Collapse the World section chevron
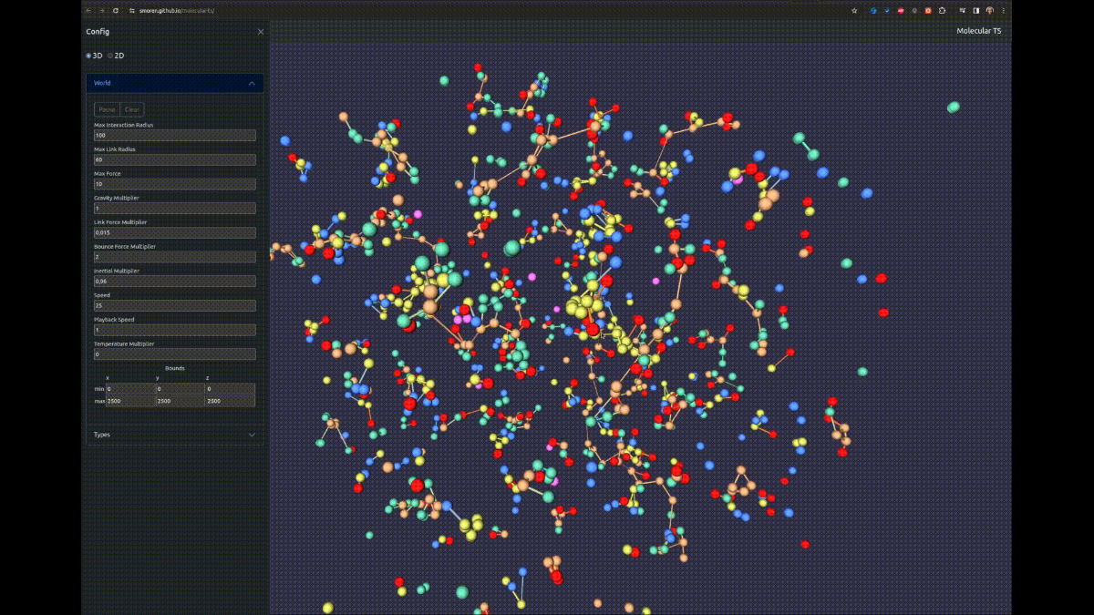The height and width of the screenshot is (615, 1094). tap(252, 83)
